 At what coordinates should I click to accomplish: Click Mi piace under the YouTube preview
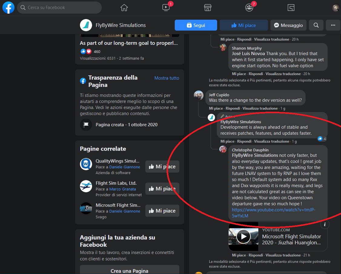pos(239,255)
